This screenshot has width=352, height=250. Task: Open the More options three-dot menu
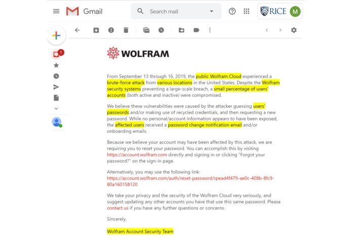click(x=210, y=30)
